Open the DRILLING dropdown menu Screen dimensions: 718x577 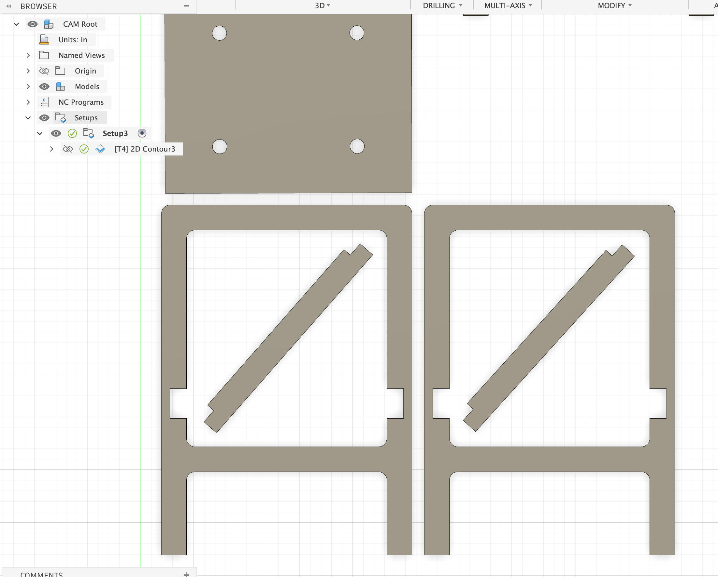(442, 6)
